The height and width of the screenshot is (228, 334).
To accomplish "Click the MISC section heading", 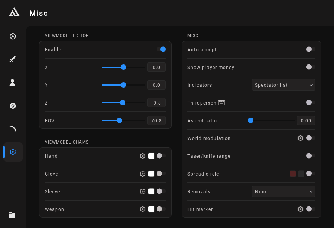I will point(193,35).
